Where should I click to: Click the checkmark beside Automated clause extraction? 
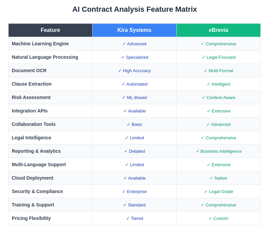point(124,84)
